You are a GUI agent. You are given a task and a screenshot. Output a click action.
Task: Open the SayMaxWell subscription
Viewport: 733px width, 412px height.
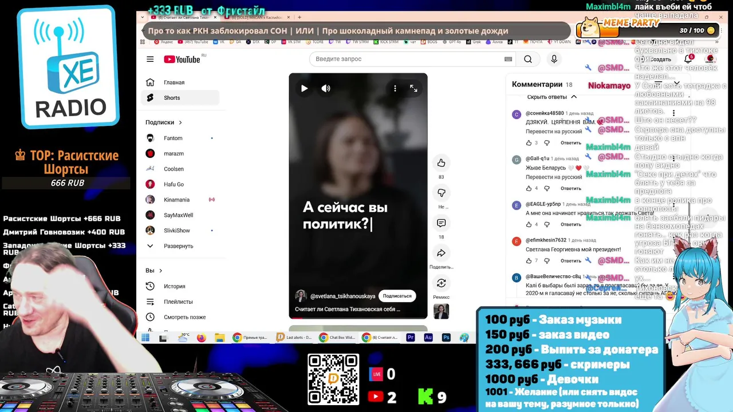[x=180, y=215]
